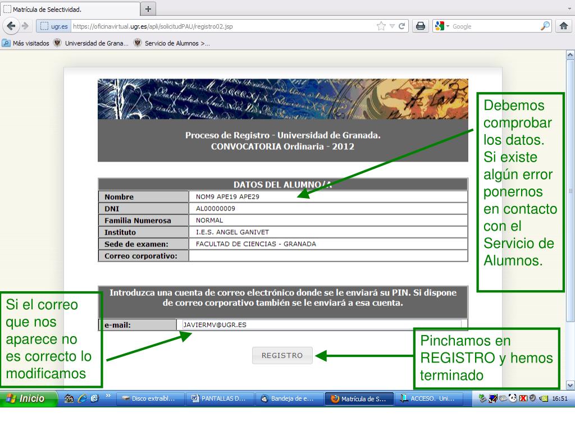Click the red X tray icon
This screenshot has height=431, width=575.
(523, 398)
